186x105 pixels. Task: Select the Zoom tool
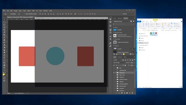tap(4, 68)
